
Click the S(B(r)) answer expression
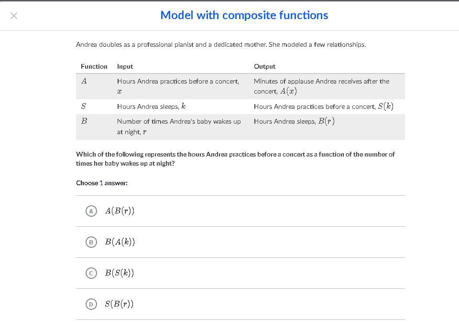coord(120,304)
